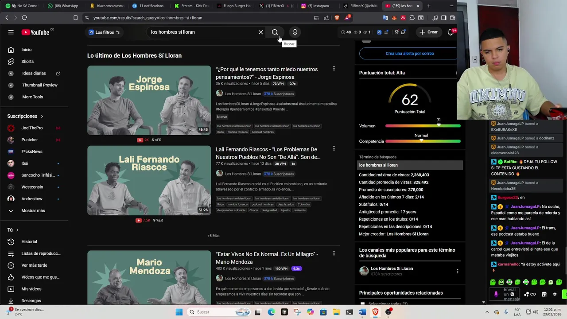Toggle the Brave sidebar panel icon

(444, 18)
